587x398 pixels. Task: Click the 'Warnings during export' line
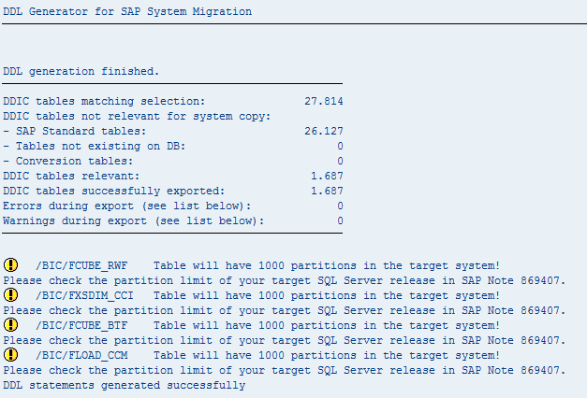click(x=173, y=220)
